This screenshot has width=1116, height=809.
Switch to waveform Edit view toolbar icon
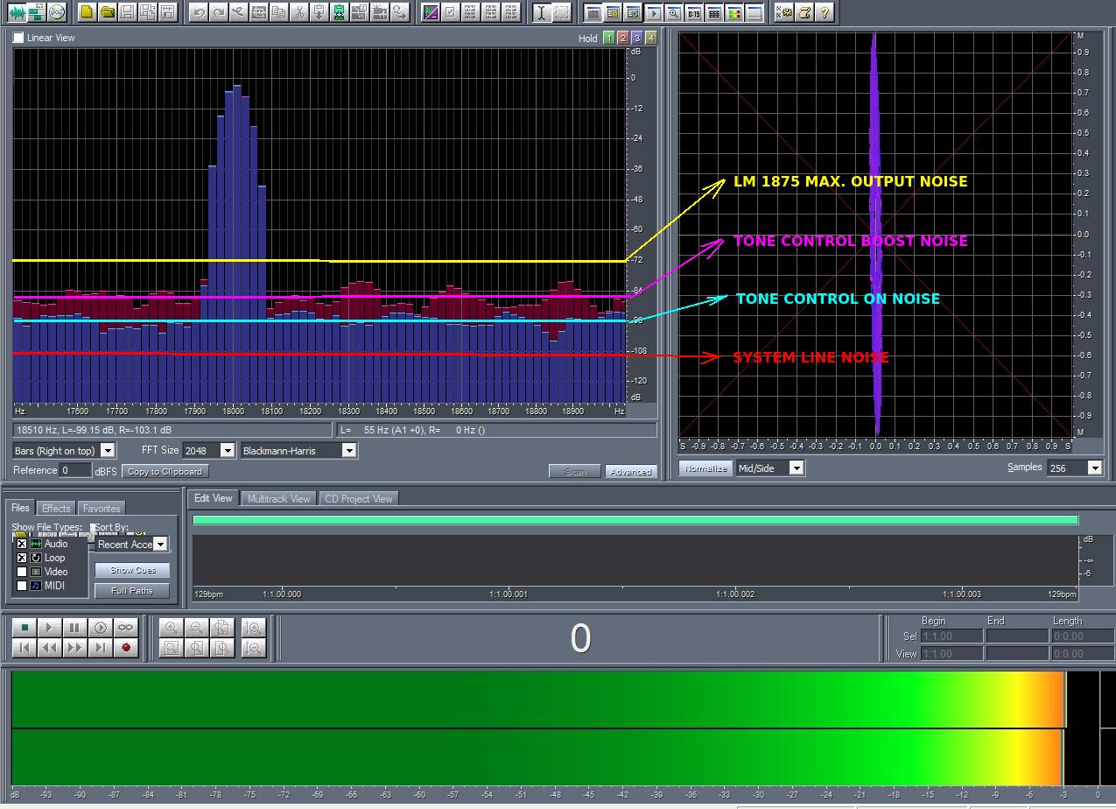[x=17, y=12]
